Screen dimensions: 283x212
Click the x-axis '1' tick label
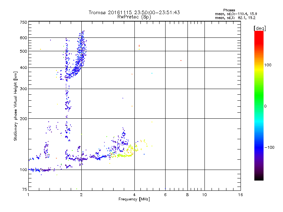pos(28,195)
